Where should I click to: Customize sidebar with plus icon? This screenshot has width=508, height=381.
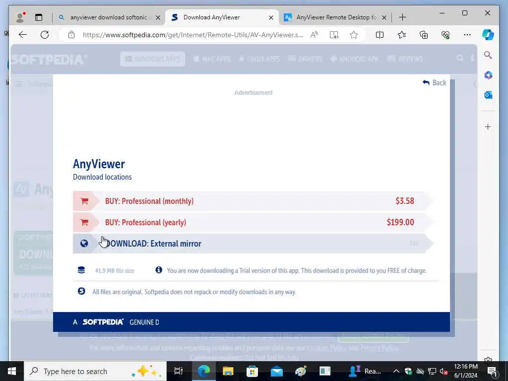click(x=488, y=127)
